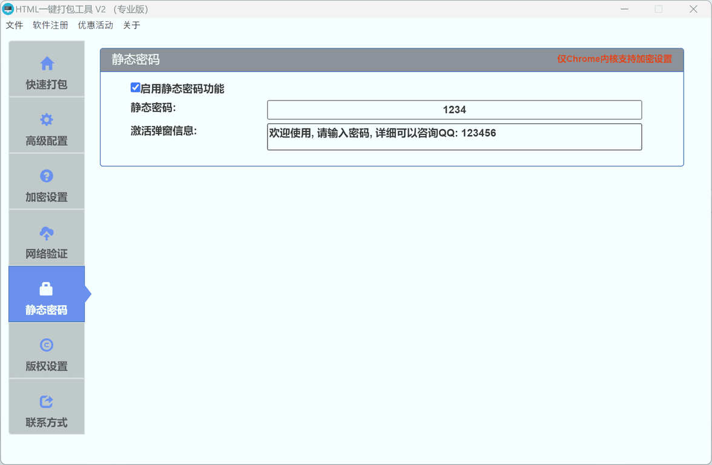Open the 软件注册 menu
The image size is (712, 465).
pos(50,25)
